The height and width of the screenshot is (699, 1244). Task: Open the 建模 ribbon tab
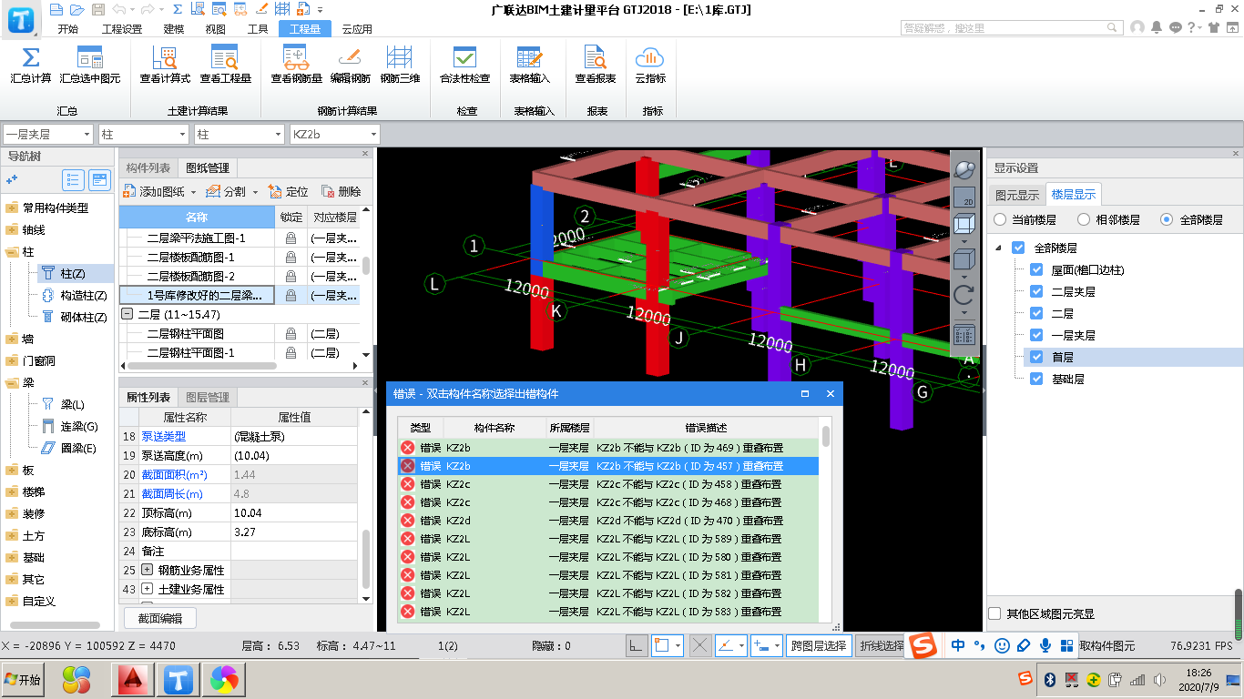pos(173,28)
